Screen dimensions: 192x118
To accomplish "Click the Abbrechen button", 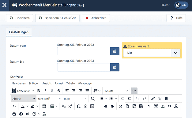I will click(96, 18).
